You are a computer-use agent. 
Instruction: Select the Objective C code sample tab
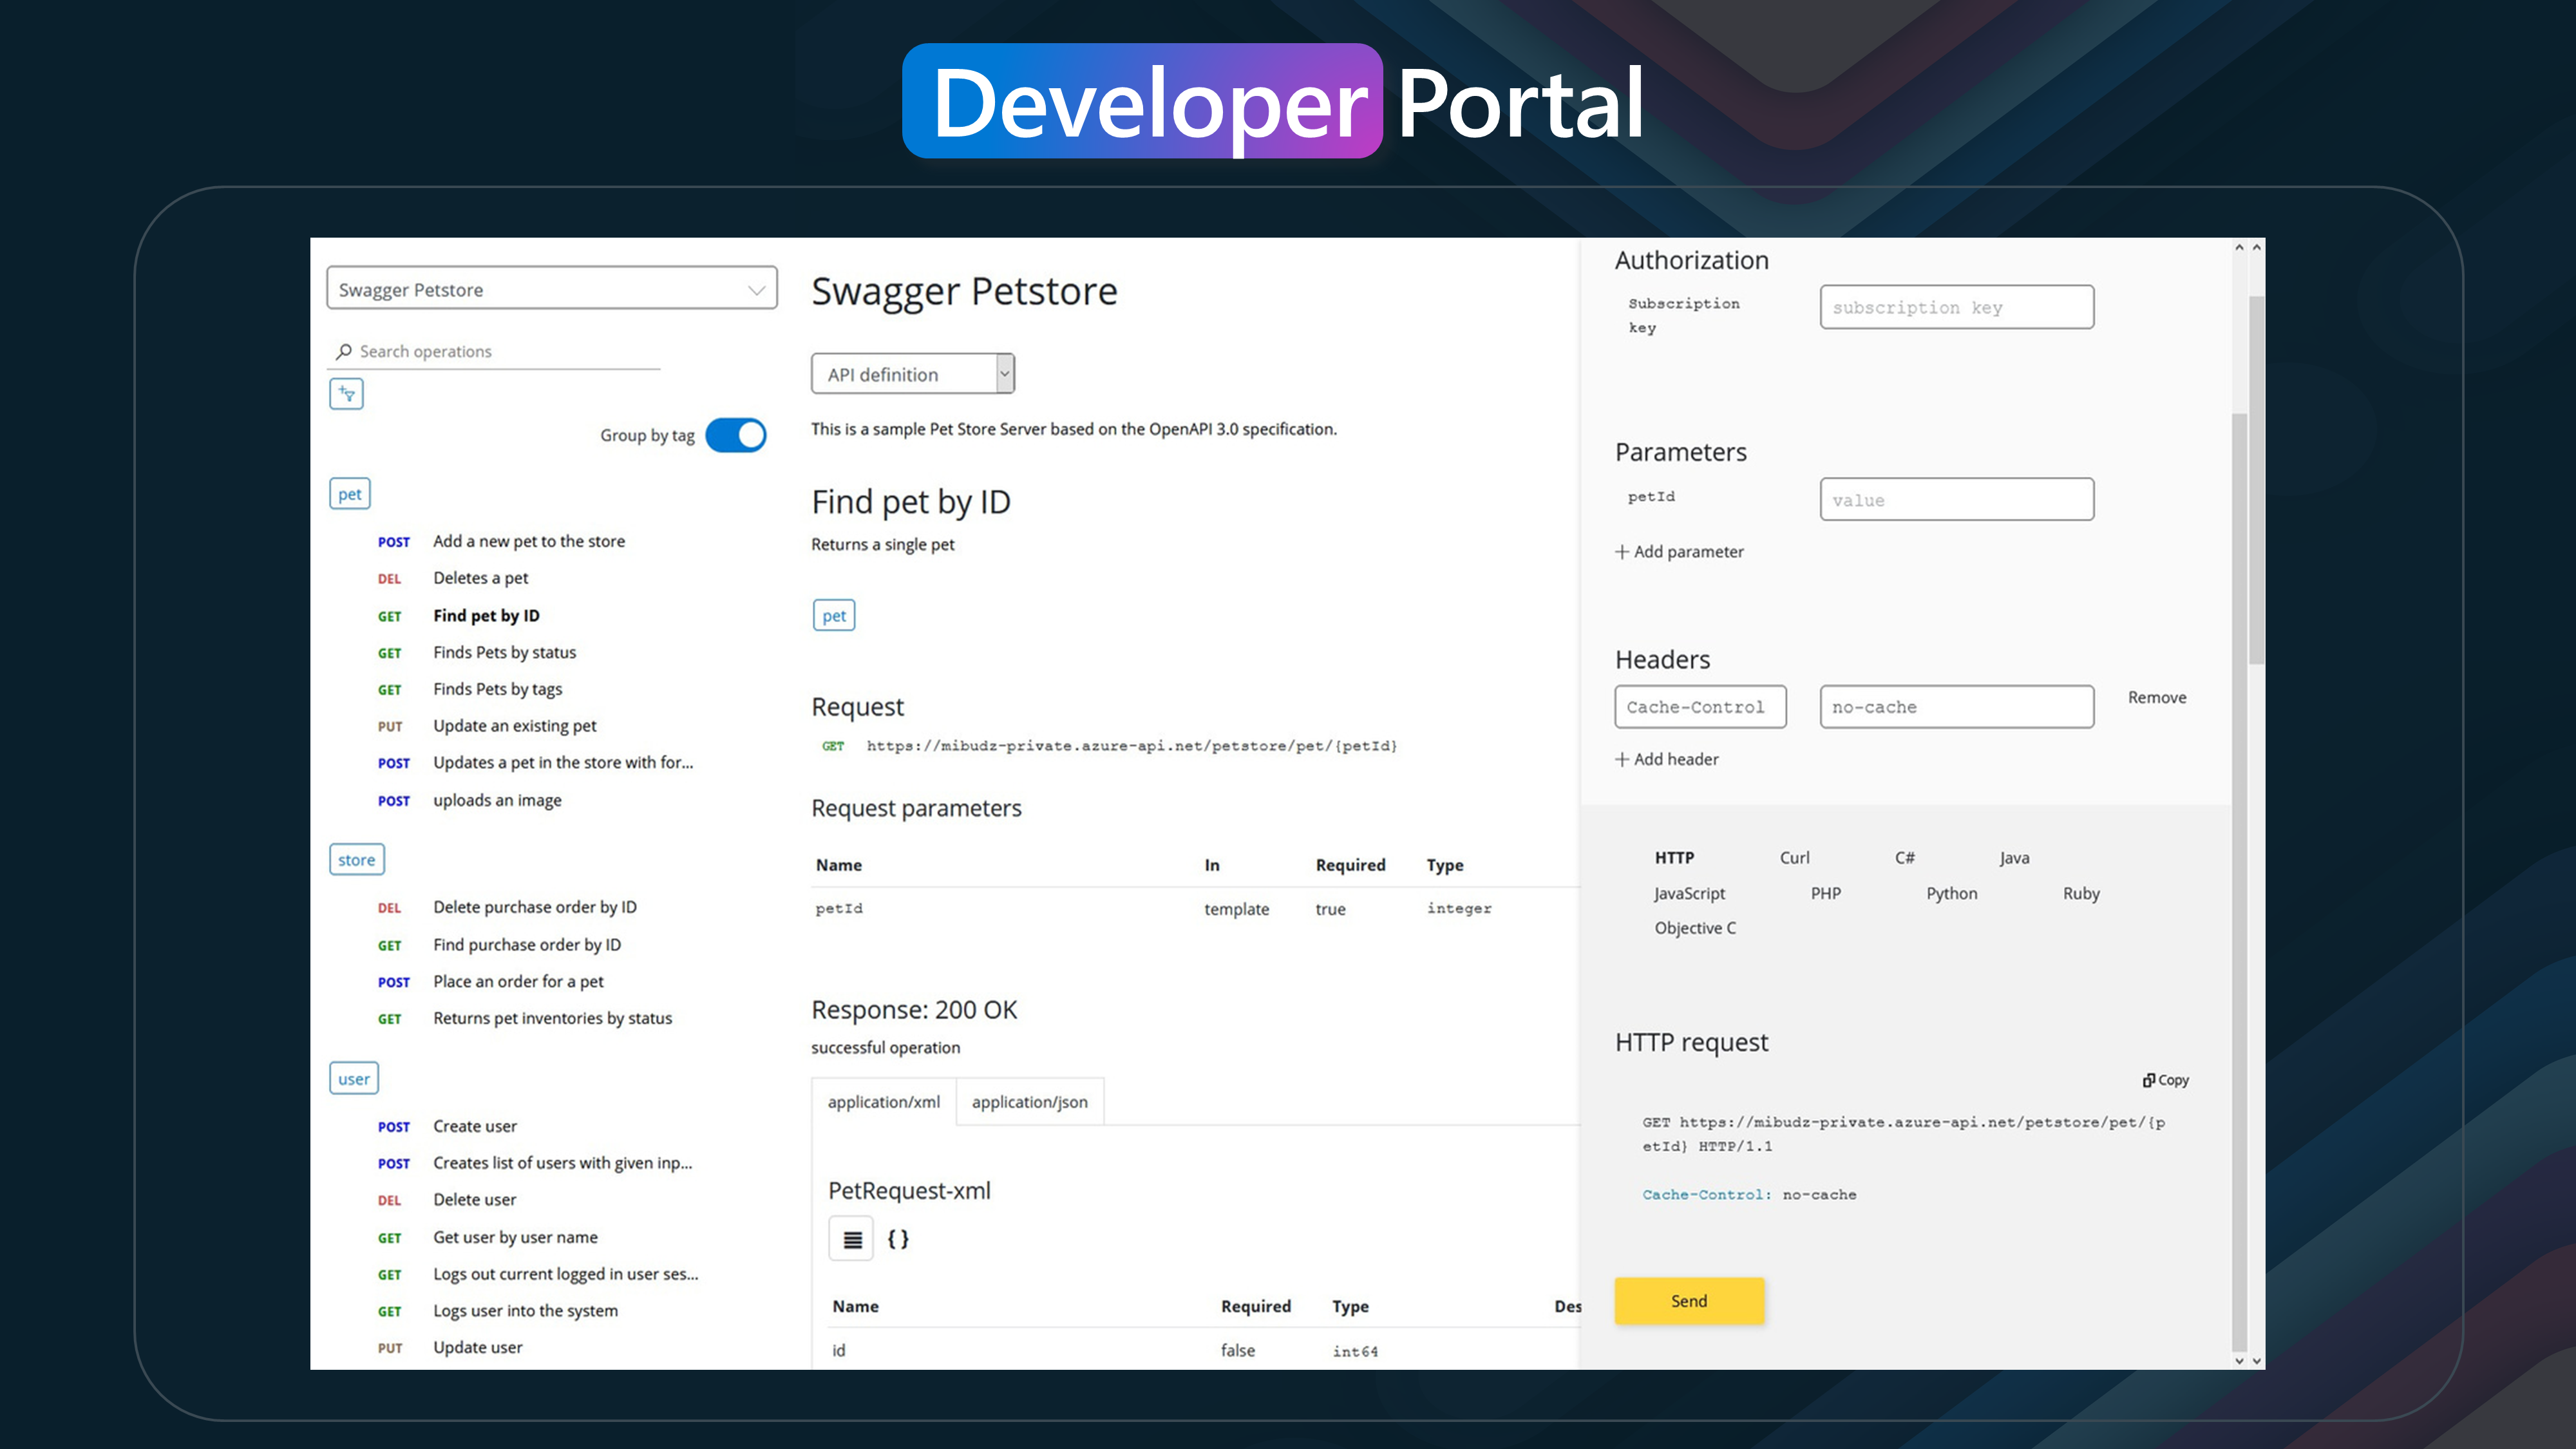[x=1695, y=928]
